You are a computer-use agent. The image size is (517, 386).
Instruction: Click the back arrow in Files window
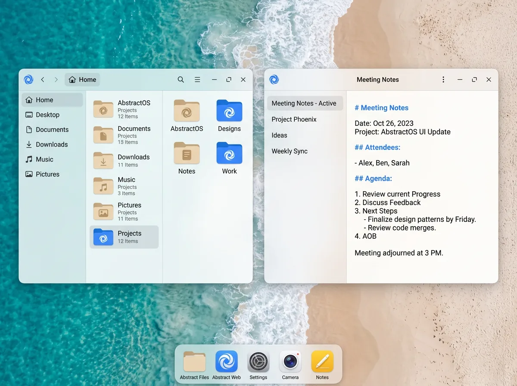[x=42, y=80]
